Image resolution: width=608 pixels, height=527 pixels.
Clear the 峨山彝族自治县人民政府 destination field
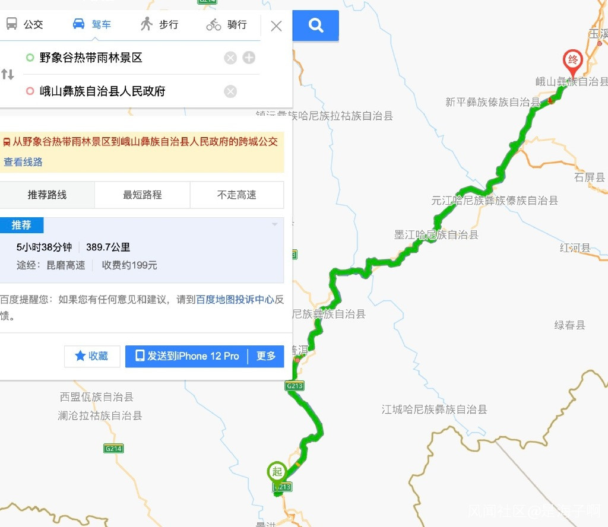click(230, 91)
